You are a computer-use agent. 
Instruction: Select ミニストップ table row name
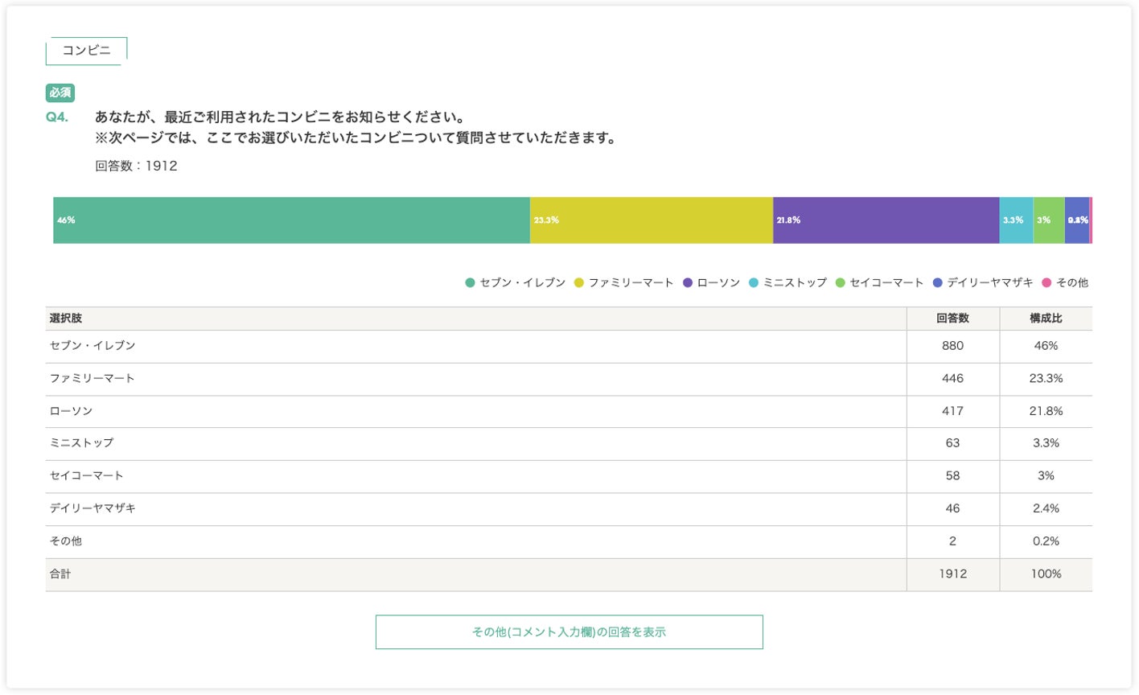pyautogui.click(x=82, y=443)
